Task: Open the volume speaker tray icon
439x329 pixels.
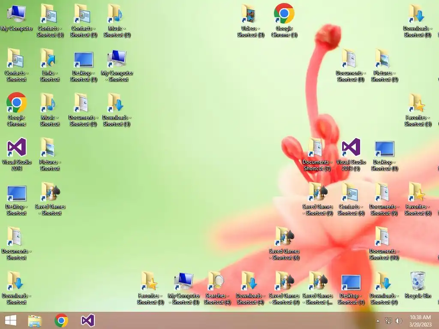Action: [x=398, y=320]
